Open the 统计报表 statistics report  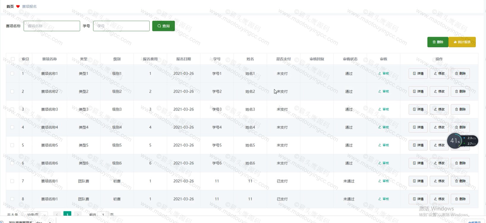[462, 42]
